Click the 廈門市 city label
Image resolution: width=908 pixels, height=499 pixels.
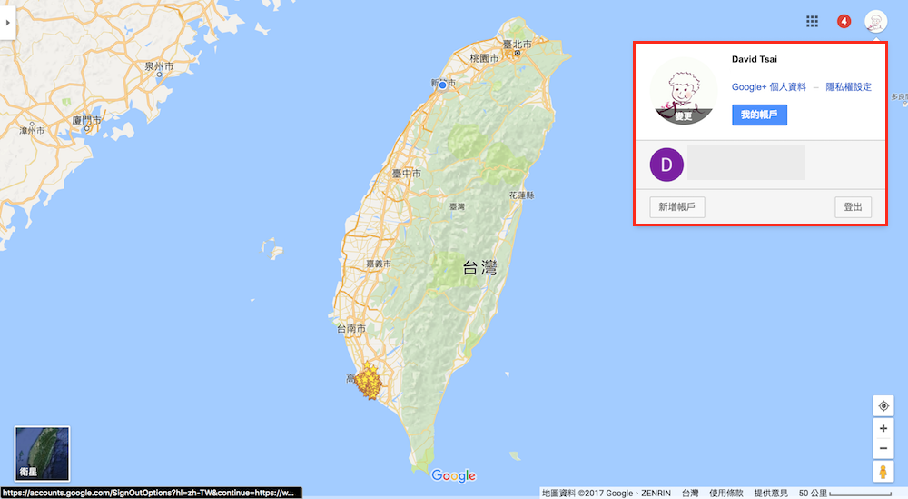pos(87,121)
